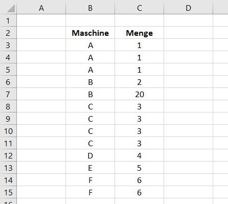This screenshot has height=204, width=228.
Task: Select empty cell D2
Action: pyautogui.click(x=189, y=33)
